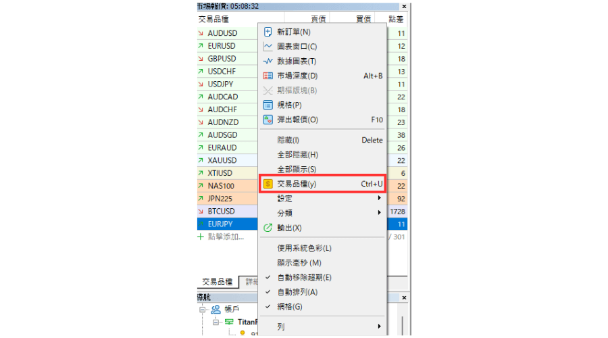Click the popup prices (彈出報價) icon

[x=268, y=120]
